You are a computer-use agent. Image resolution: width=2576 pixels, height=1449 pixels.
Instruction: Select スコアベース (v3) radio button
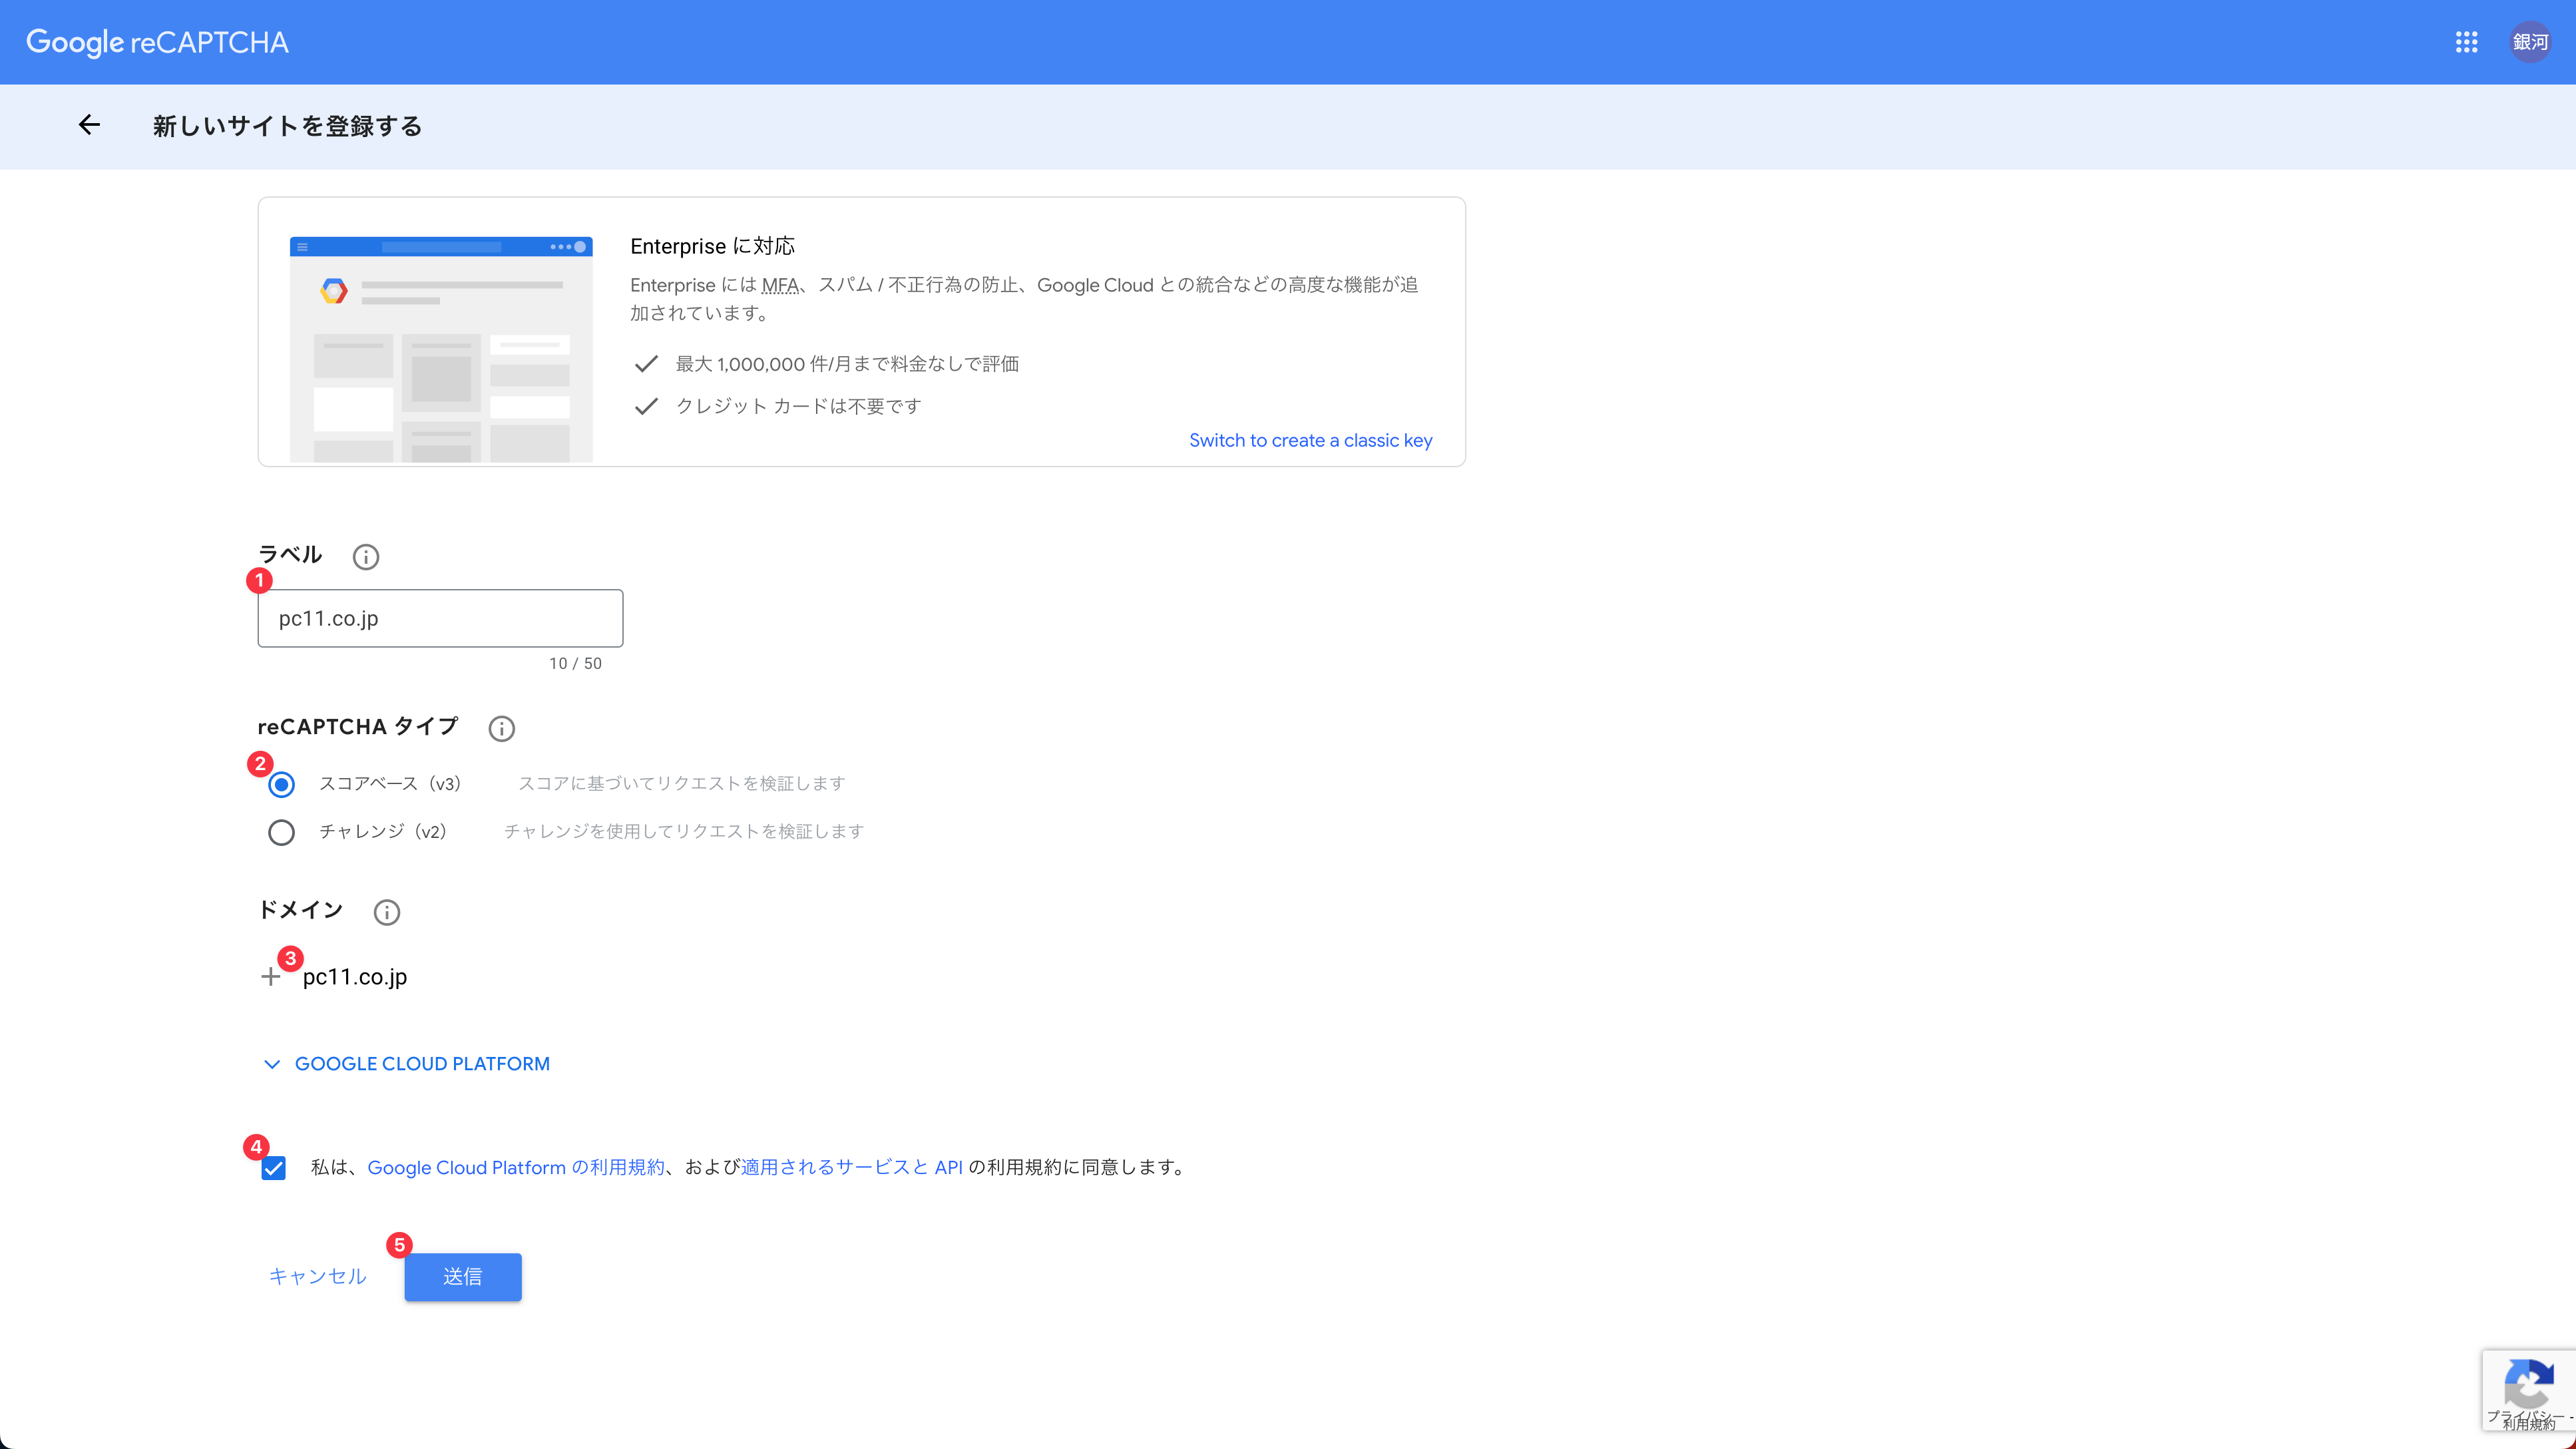(x=281, y=785)
